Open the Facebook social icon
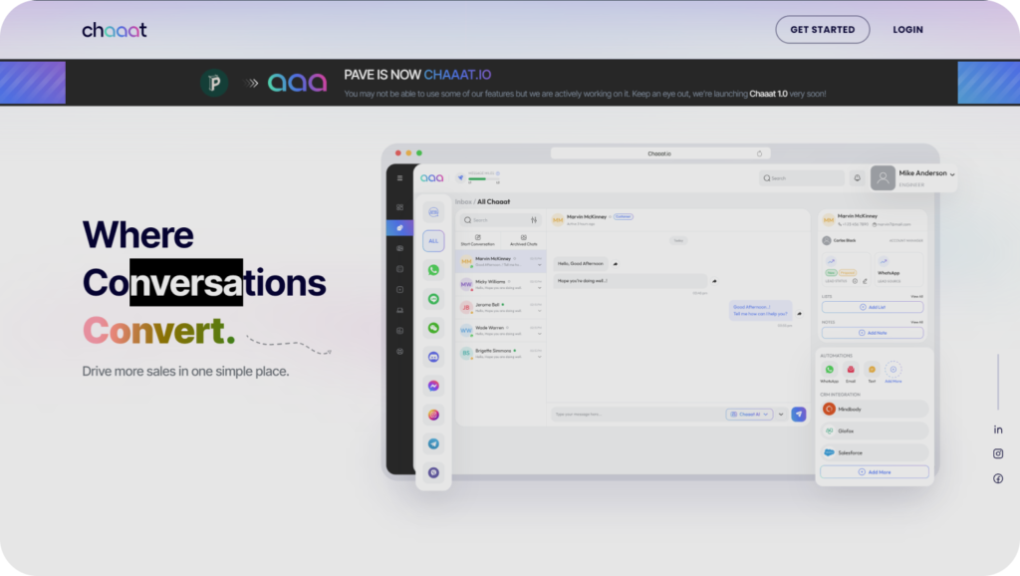 pos(998,478)
